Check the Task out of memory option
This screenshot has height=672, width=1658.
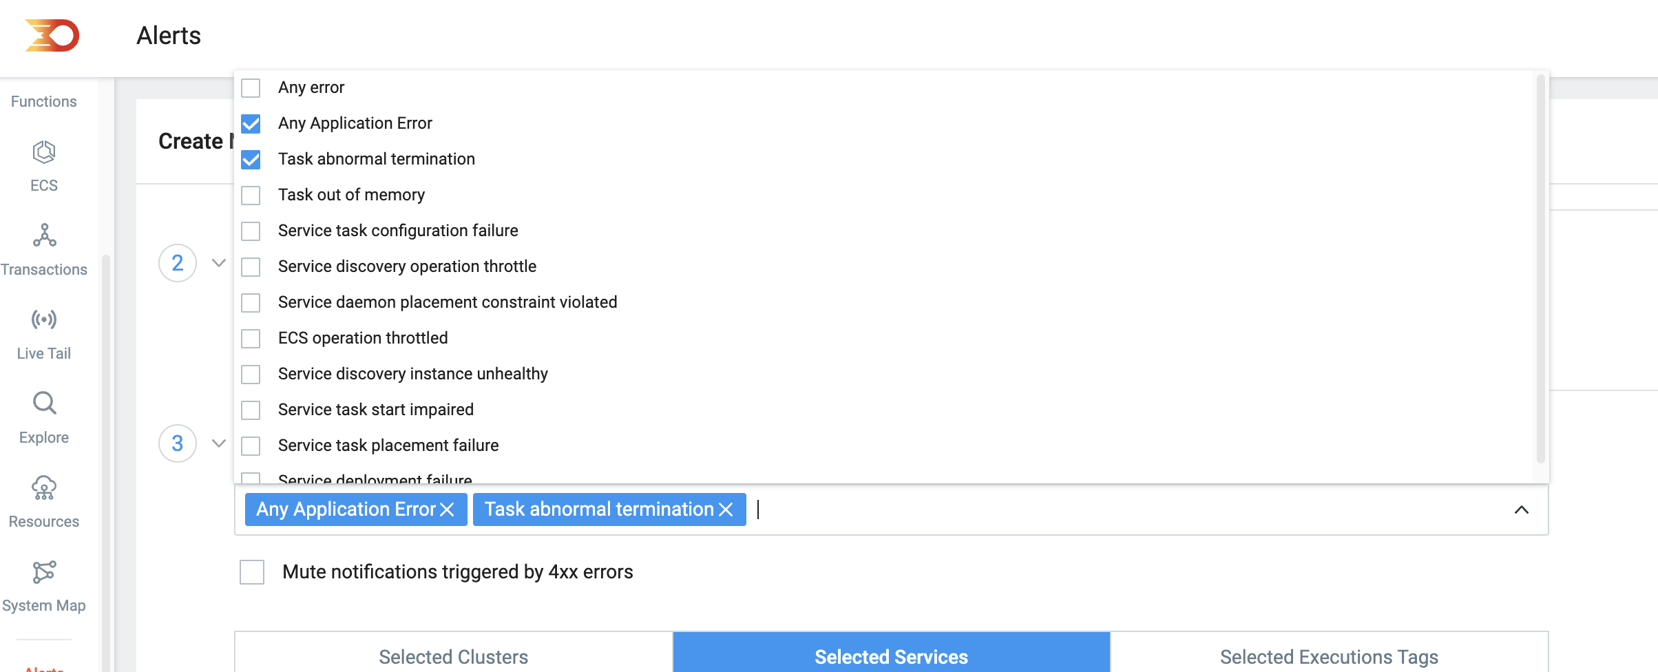[251, 196]
